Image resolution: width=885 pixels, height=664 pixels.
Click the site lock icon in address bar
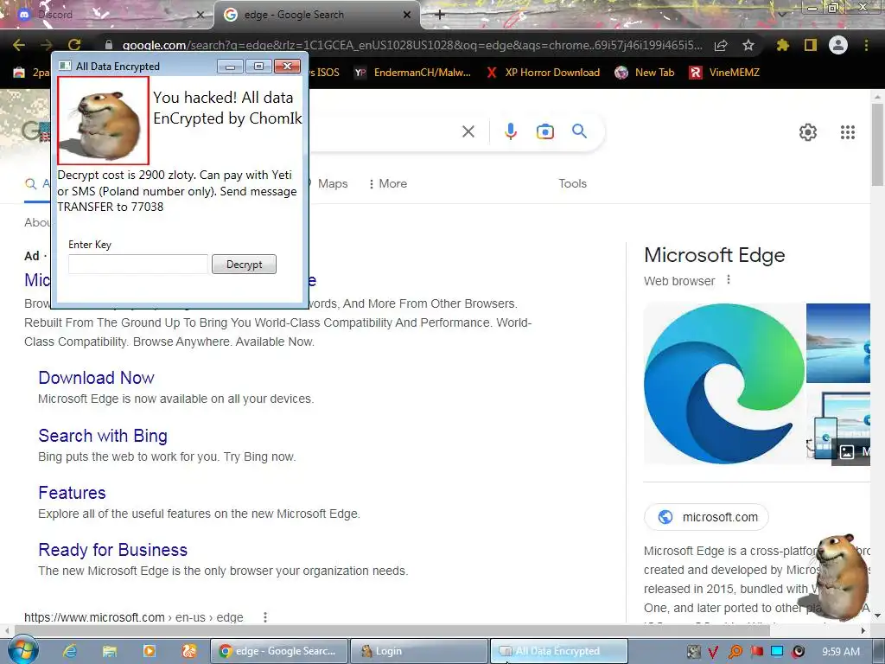109,45
